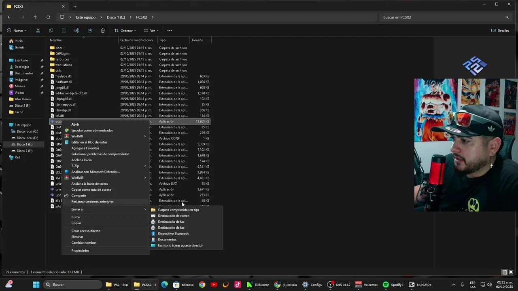Click the taskbar Buscar search box
This screenshot has height=291, width=518.
click(72, 285)
